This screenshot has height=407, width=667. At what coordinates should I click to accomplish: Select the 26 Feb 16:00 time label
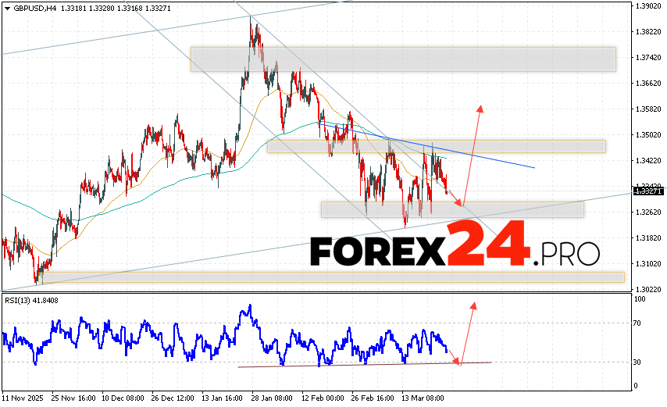(373, 398)
